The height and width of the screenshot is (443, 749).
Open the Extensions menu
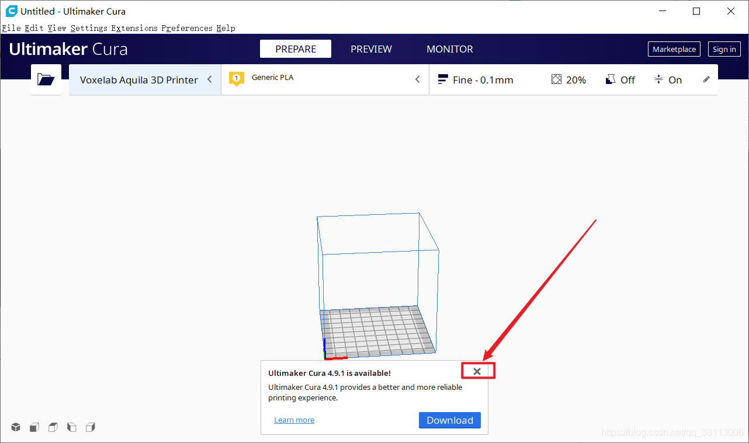(x=134, y=28)
